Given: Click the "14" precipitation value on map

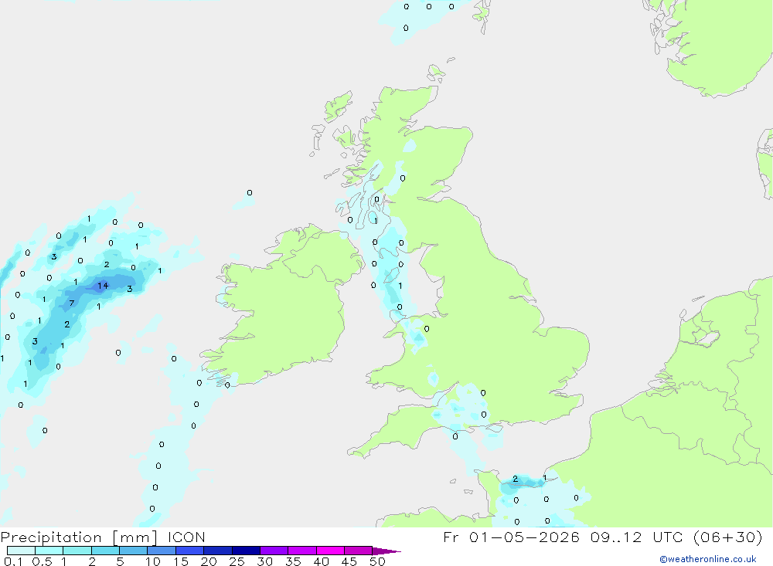Looking at the screenshot, I should tap(103, 286).
